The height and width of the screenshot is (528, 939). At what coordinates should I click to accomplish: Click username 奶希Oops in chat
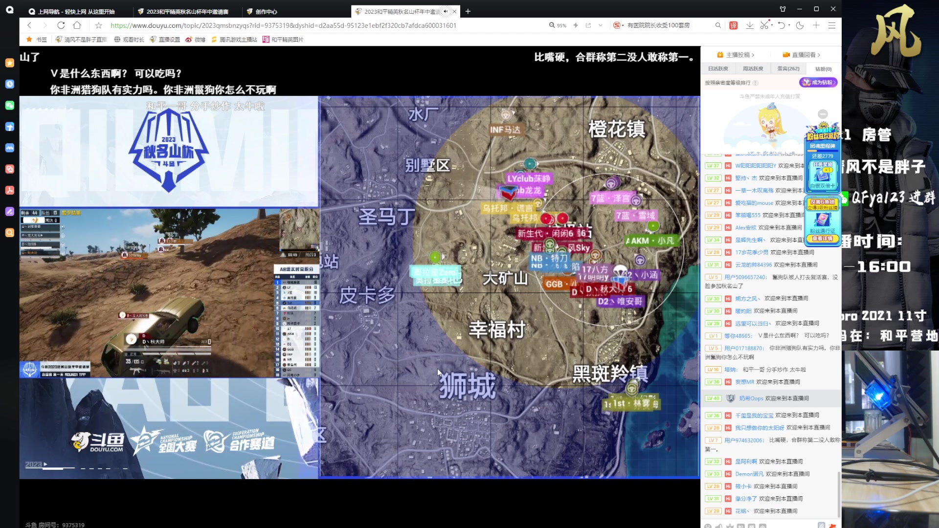coord(751,398)
